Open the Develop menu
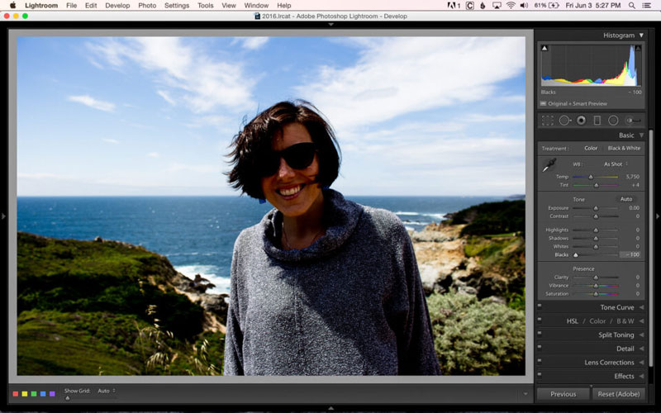661x413 pixels. [117, 6]
